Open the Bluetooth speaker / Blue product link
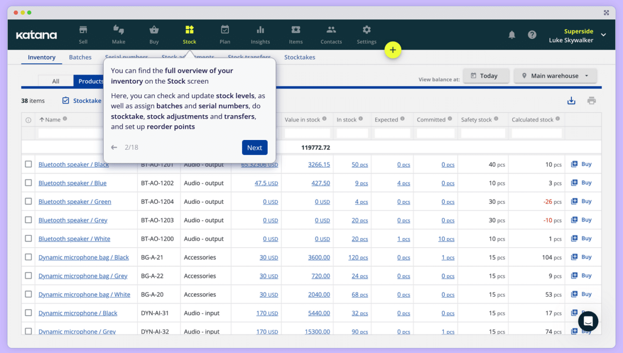 point(72,183)
